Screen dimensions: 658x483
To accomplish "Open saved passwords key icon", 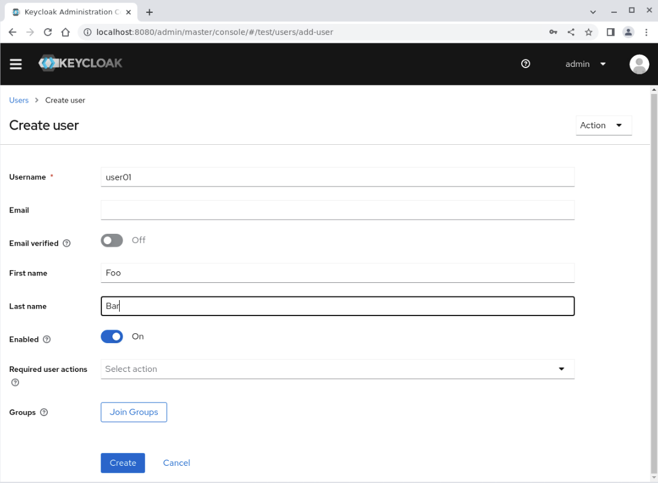I will (553, 33).
